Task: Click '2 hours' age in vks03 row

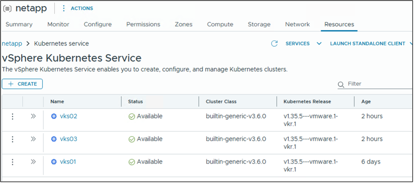Action: [x=372, y=139]
